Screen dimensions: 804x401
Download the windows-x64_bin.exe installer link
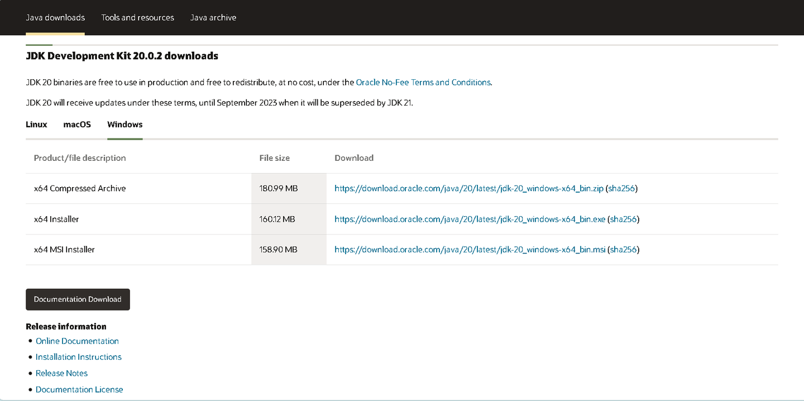tap(470, 219)
